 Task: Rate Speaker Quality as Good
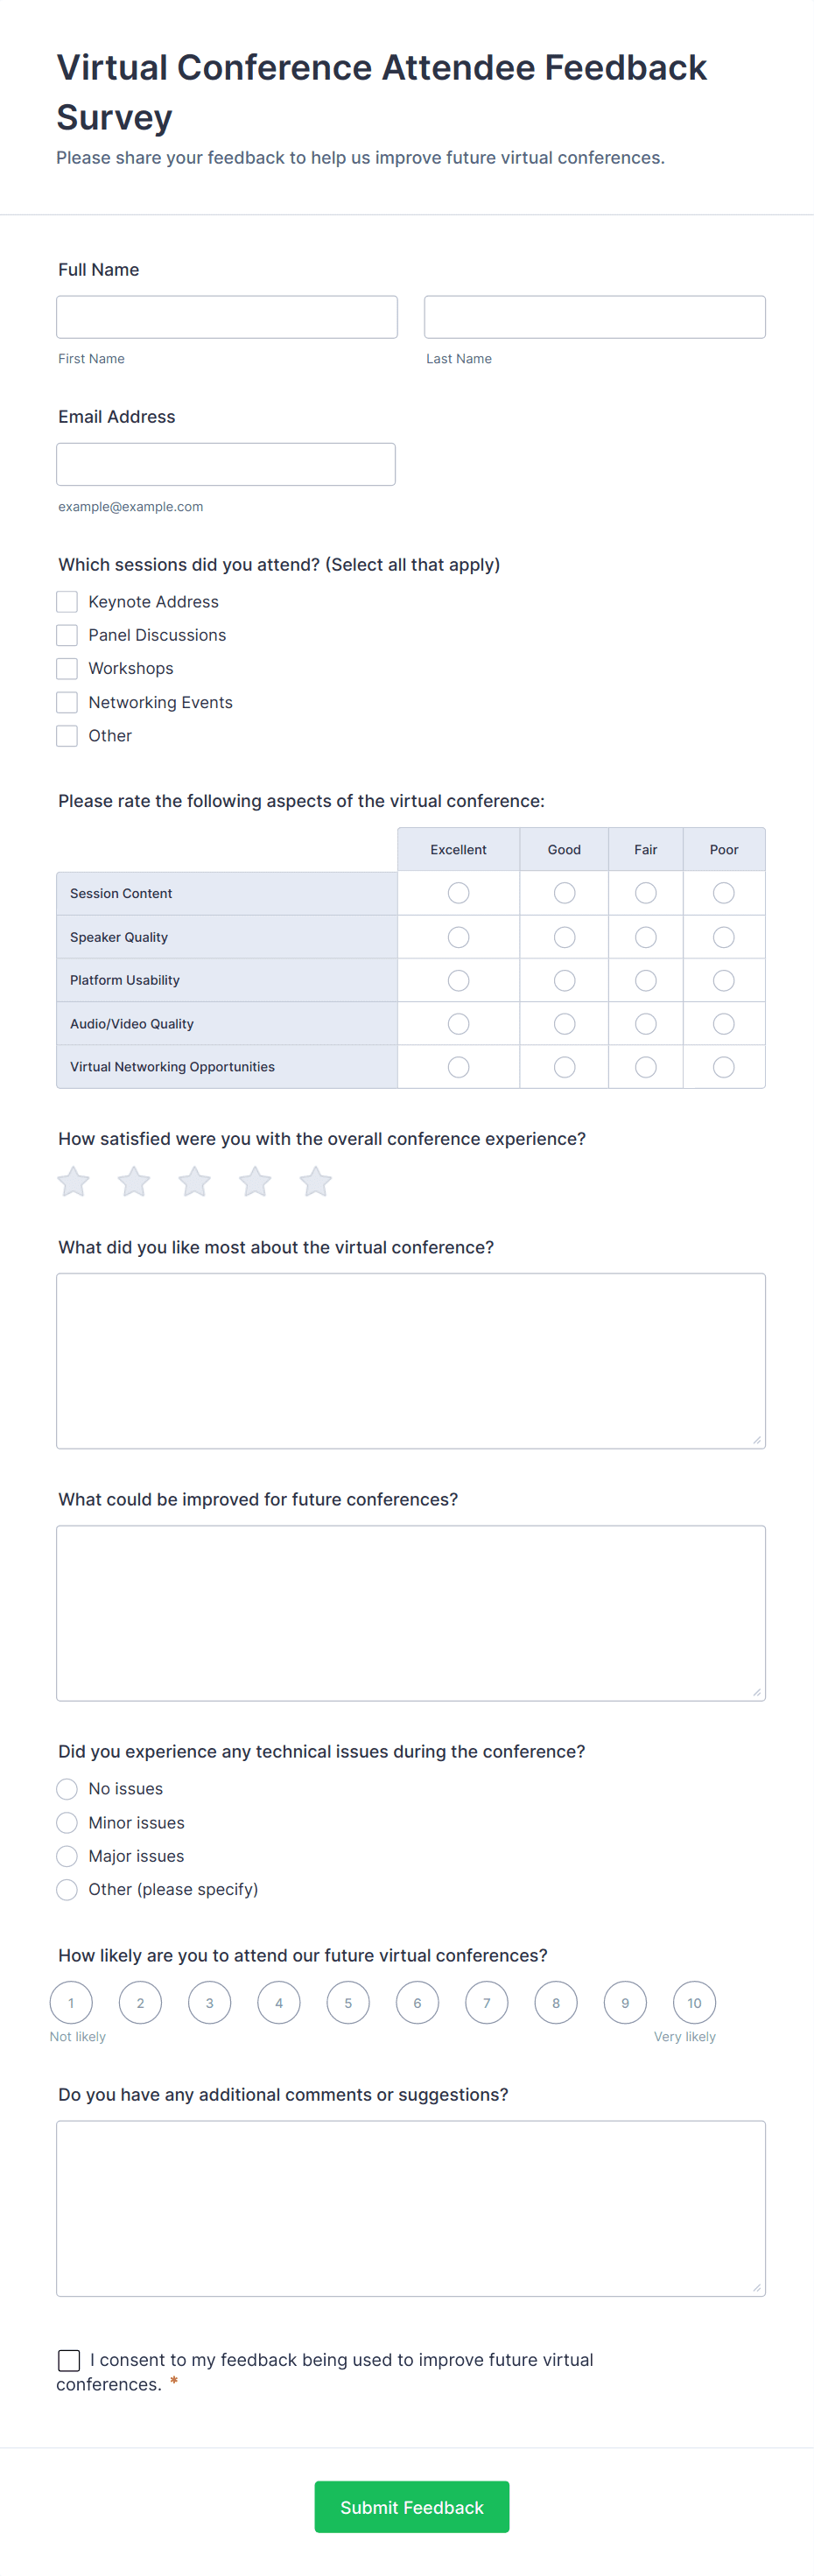(x=564, y=937)
